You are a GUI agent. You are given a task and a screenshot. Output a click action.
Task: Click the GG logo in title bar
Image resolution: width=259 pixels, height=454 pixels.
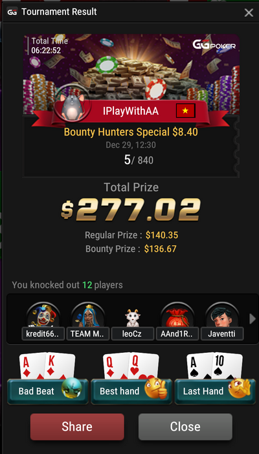click(12, 12)
